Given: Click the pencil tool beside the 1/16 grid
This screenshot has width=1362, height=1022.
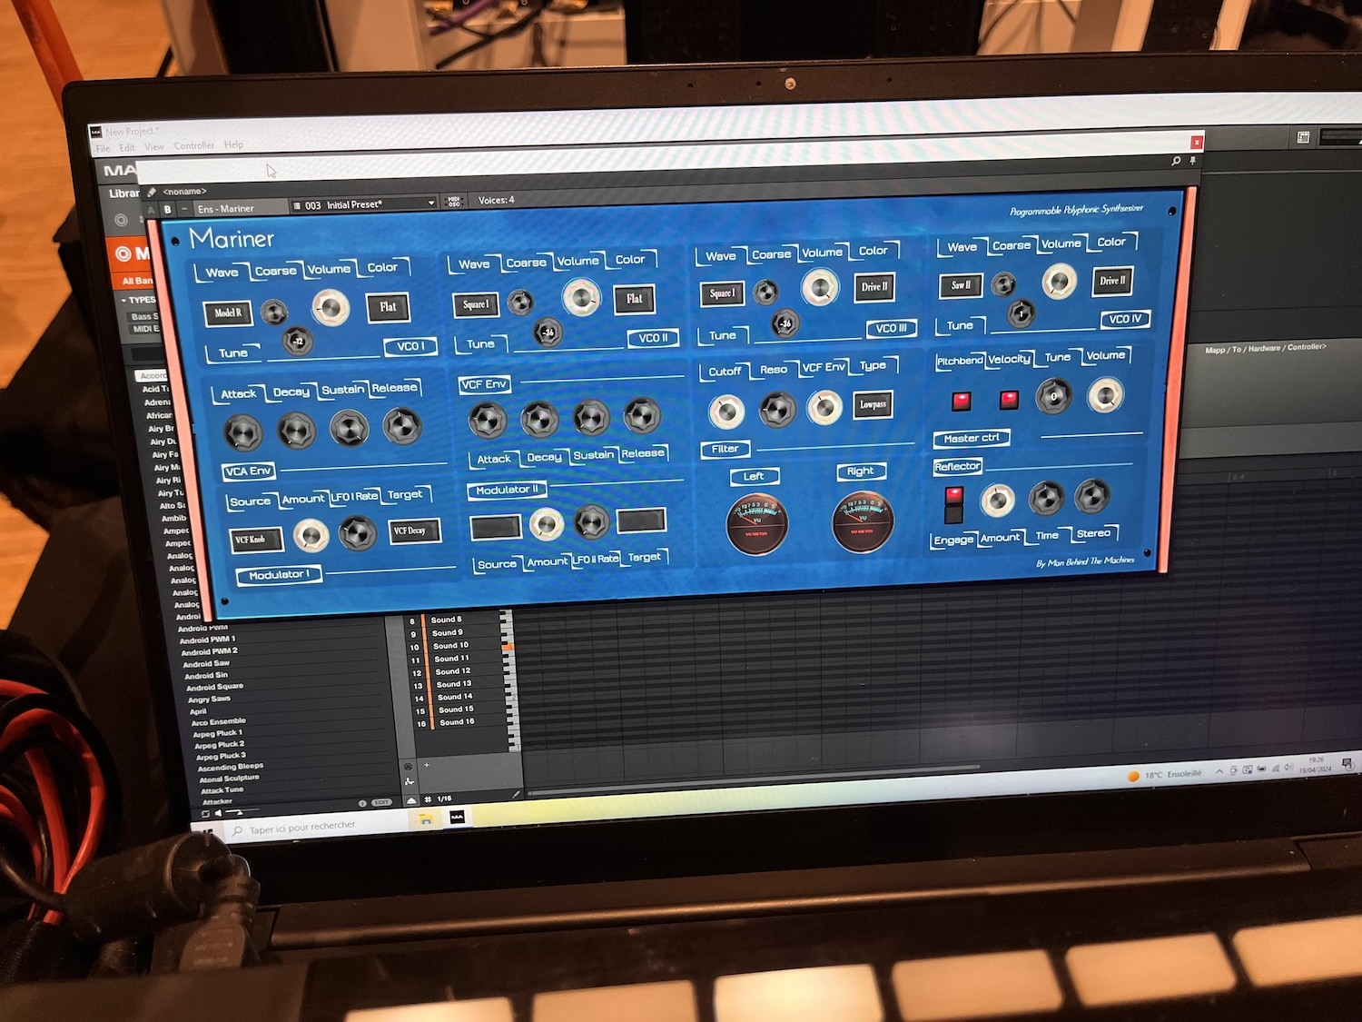Looking at the screenshot, I should 516,795.
